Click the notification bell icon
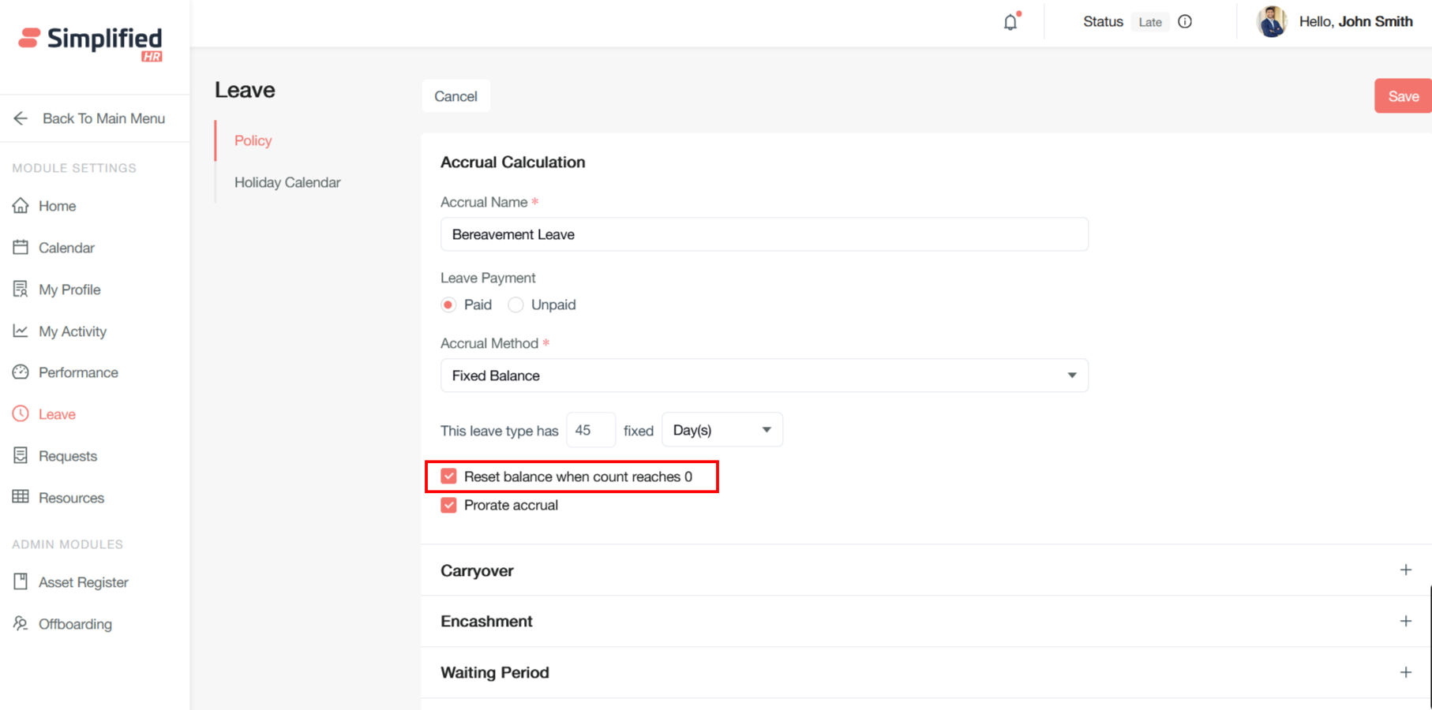Viewport: 1432px width, 710px height. (1010, 22)
